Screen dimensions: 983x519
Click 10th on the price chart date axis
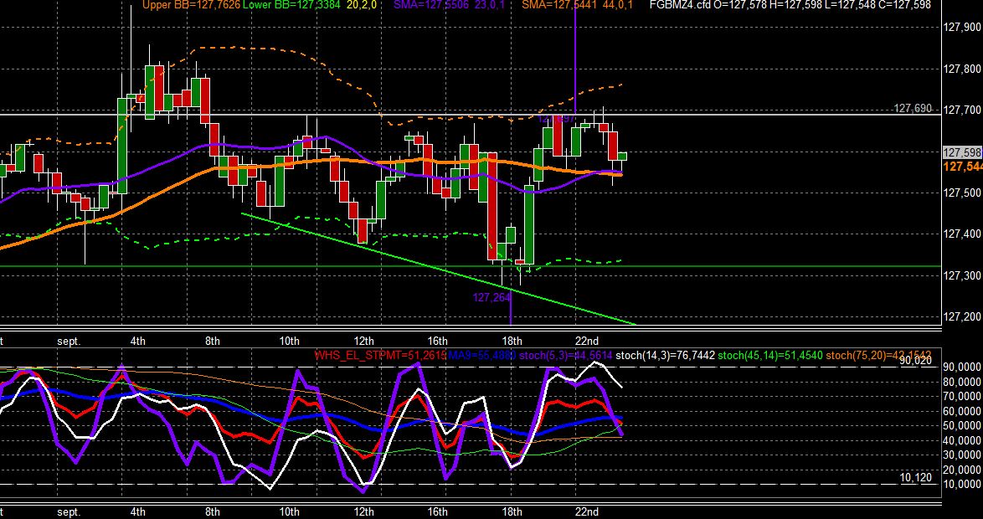coord(289,341)
